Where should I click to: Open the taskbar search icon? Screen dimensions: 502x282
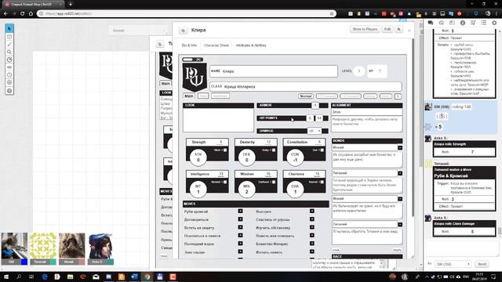tap(19, 277)
